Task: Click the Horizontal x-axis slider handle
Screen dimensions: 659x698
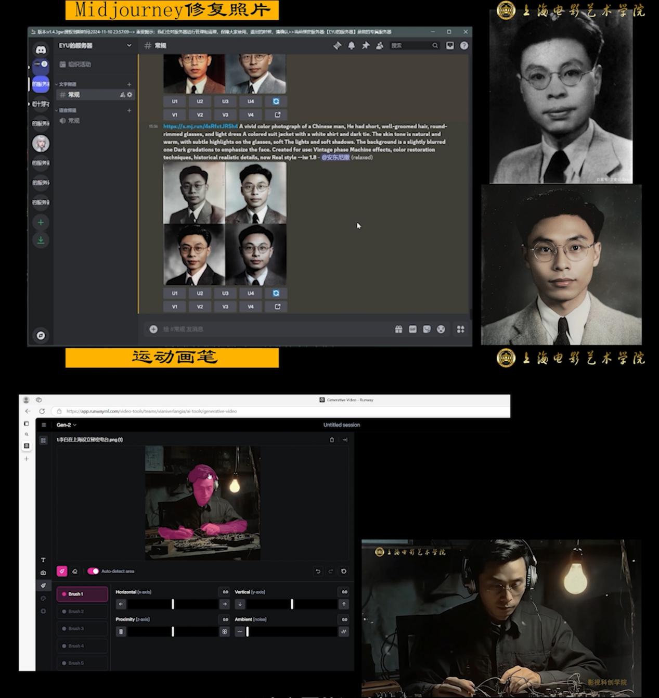Action: pos(173,604)
